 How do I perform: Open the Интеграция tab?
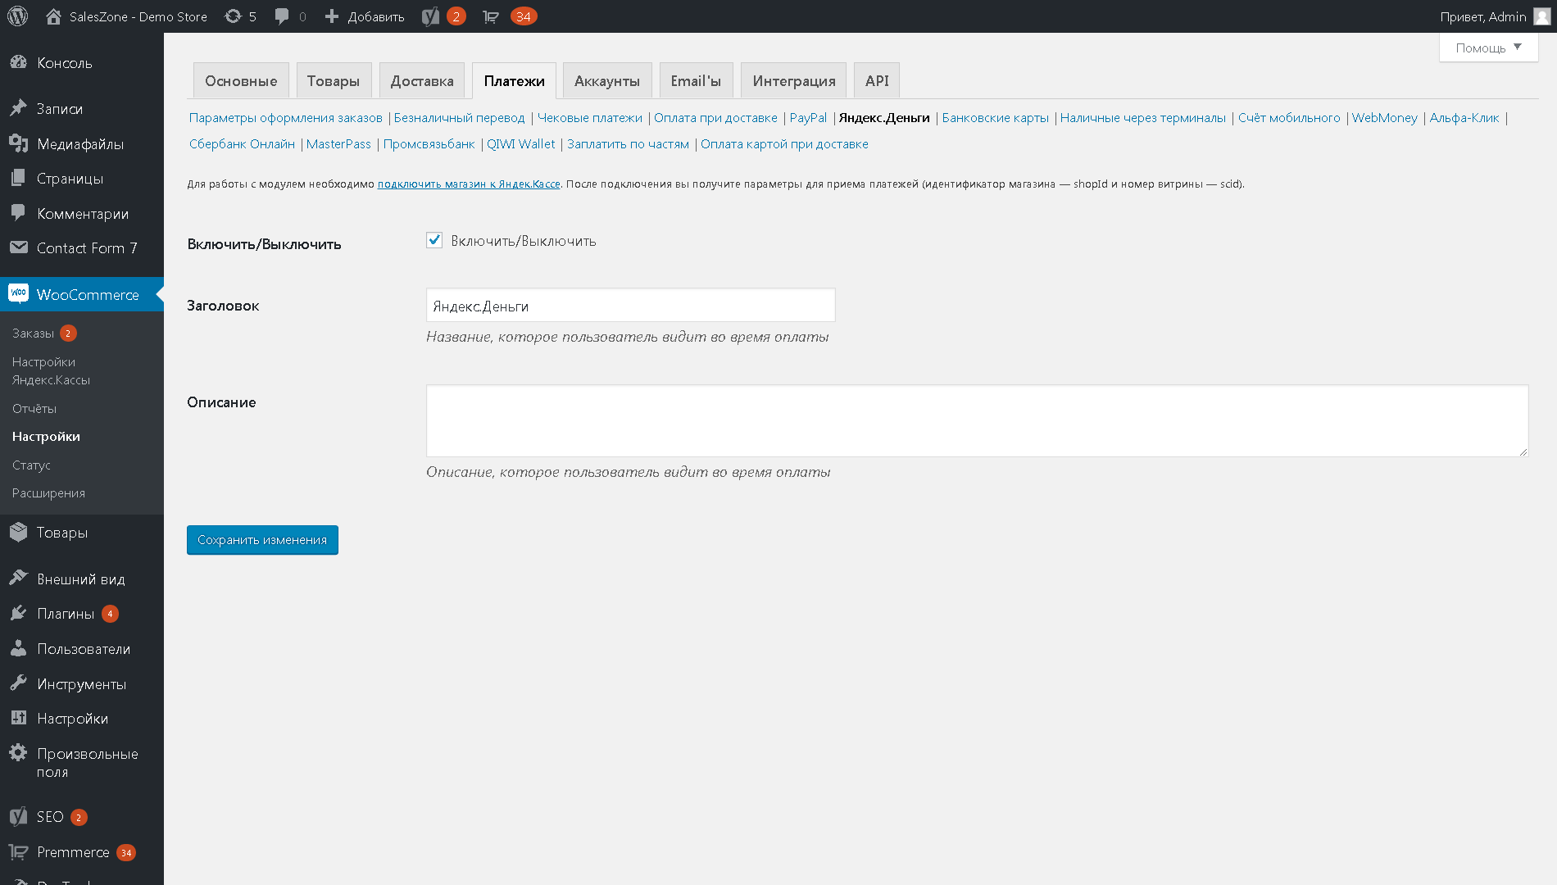(794, 80)
